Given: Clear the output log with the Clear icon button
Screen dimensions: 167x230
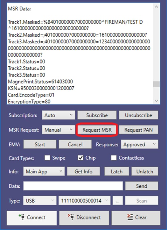Looking at the screenshot, I should [136, 218].
